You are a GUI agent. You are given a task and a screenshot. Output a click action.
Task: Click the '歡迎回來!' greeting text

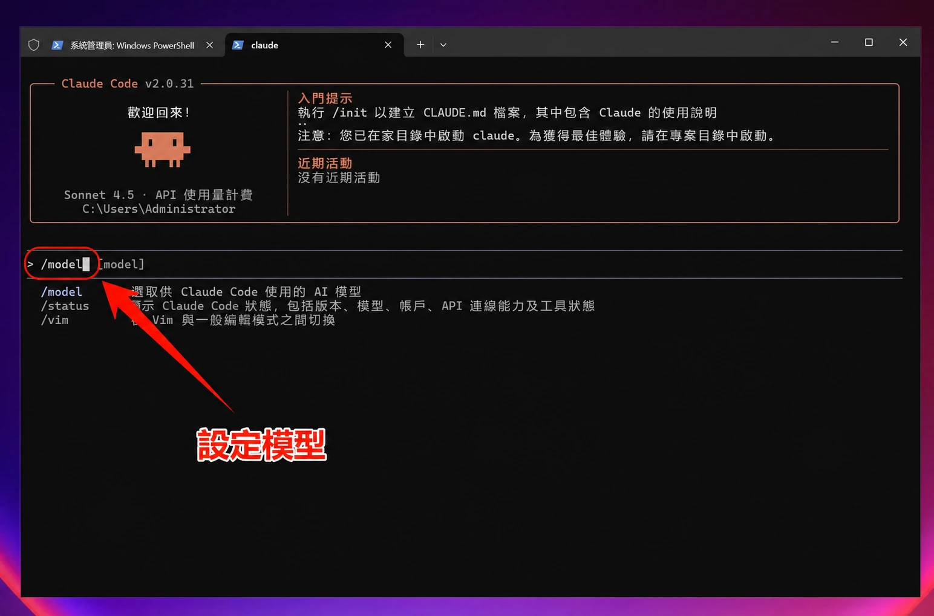pyautogui.click(x=159, y=112)
